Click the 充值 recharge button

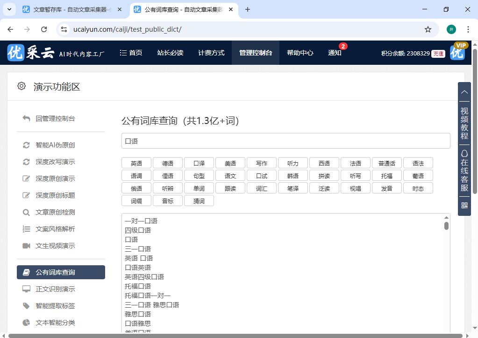[x=438, y=53]
